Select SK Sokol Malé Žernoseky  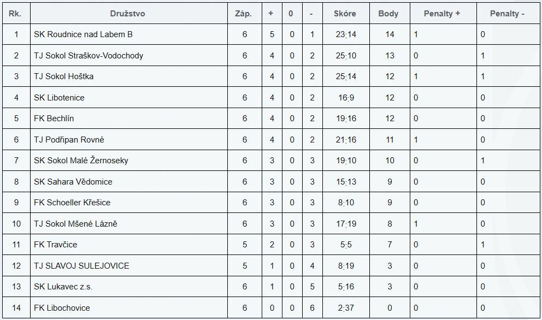[81, 161]
